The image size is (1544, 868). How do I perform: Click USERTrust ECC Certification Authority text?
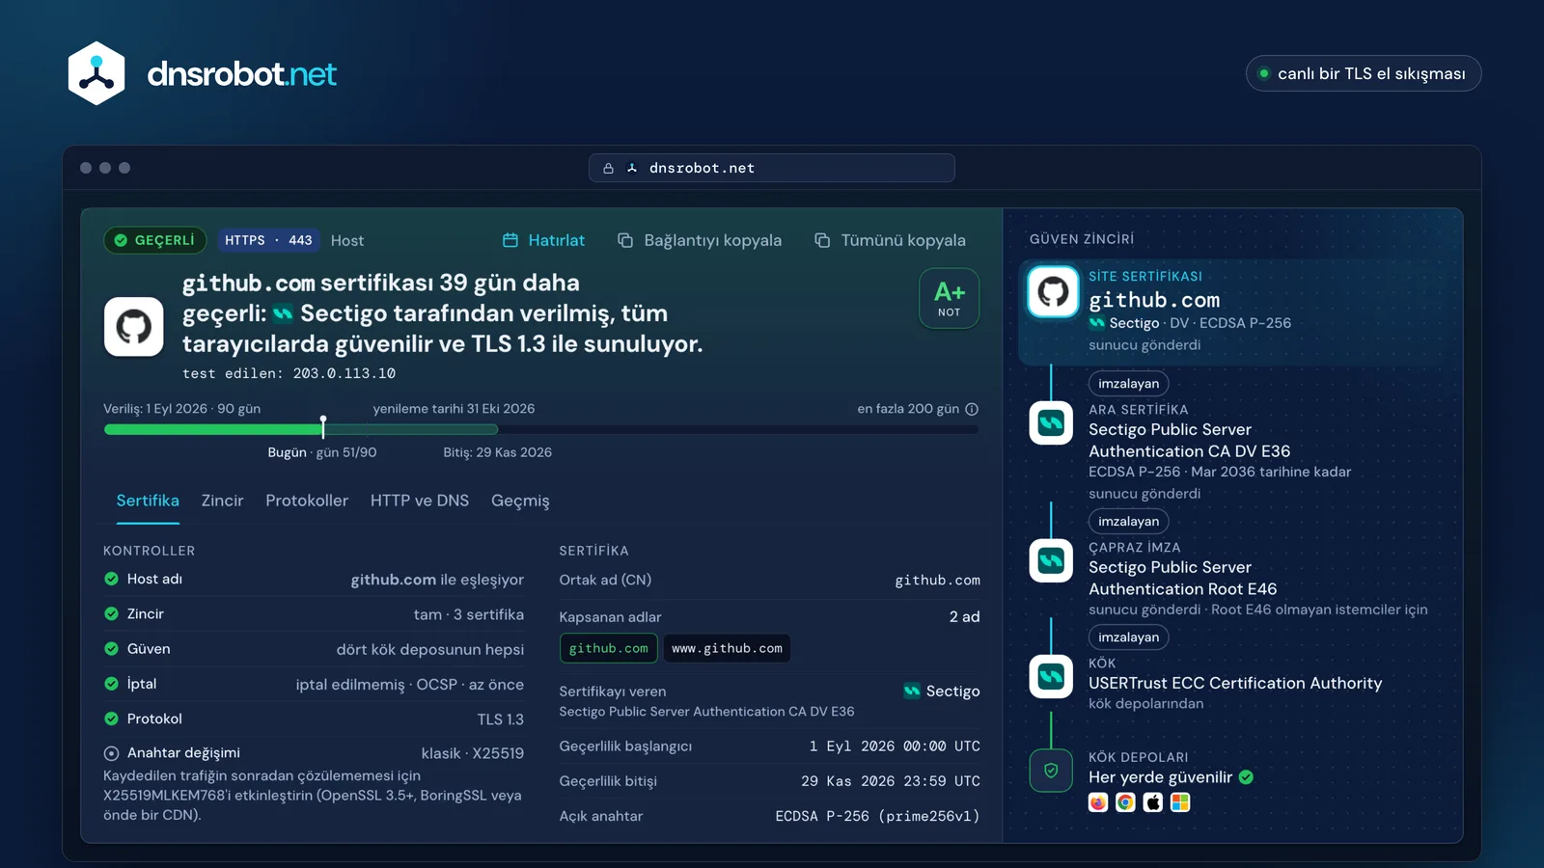(1235, 683)
